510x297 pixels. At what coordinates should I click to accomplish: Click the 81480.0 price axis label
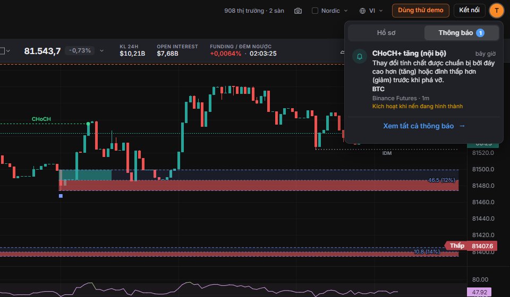tap(483, 186)
